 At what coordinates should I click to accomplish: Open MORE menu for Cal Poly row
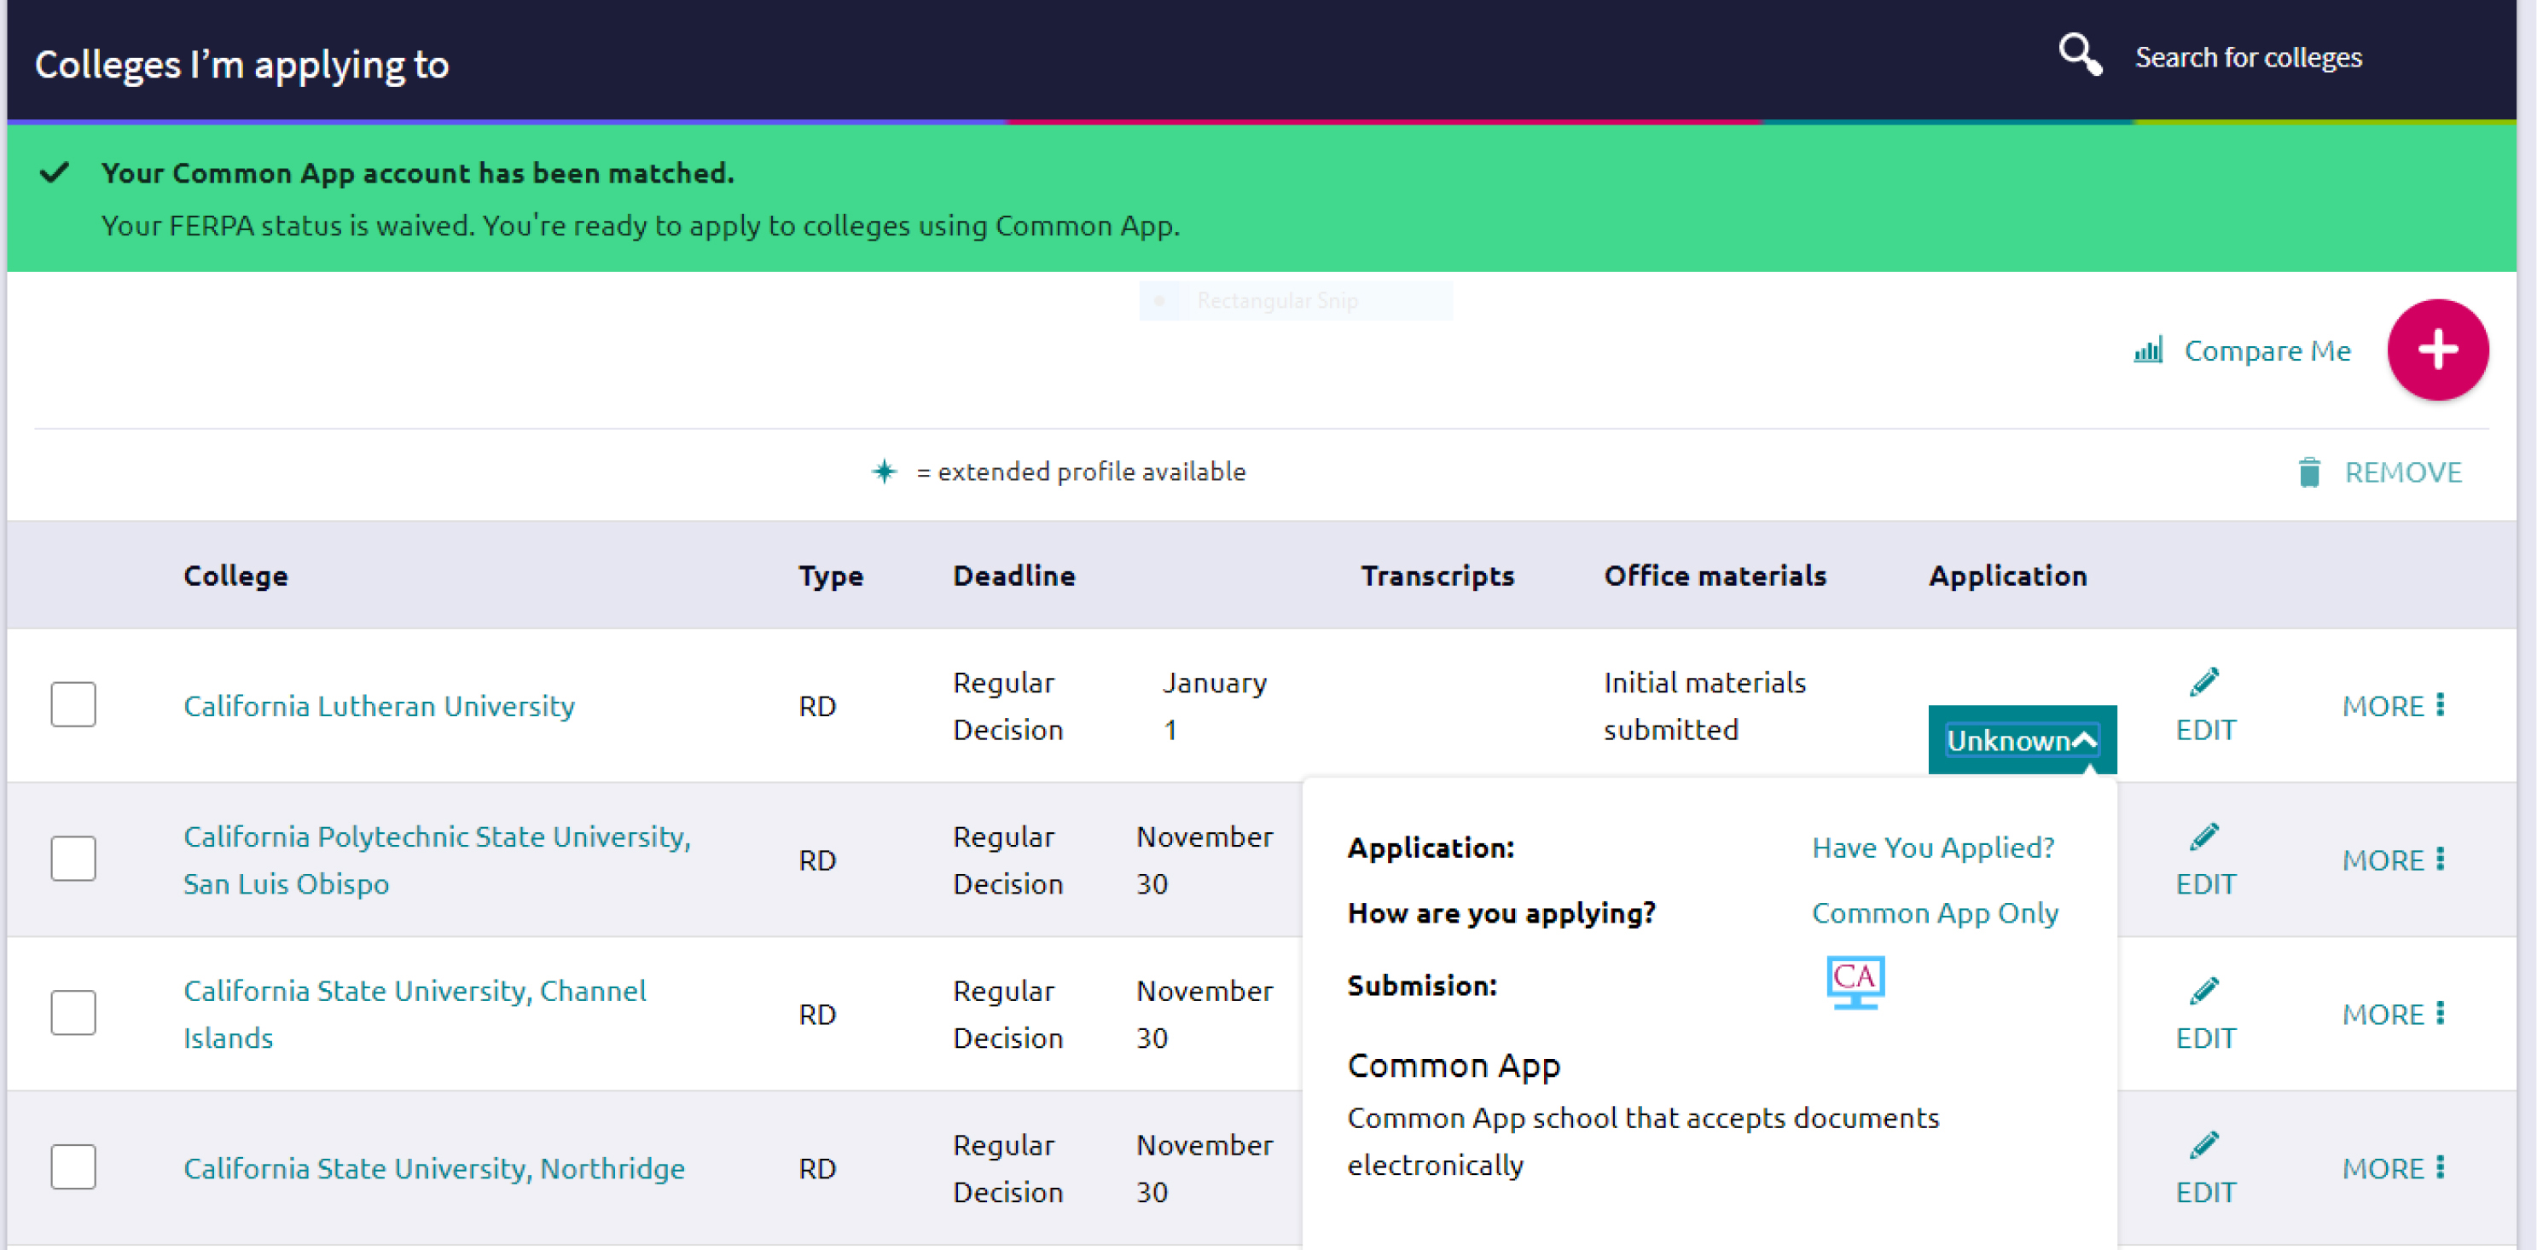pyautogui.click(x=2393, y=859)
